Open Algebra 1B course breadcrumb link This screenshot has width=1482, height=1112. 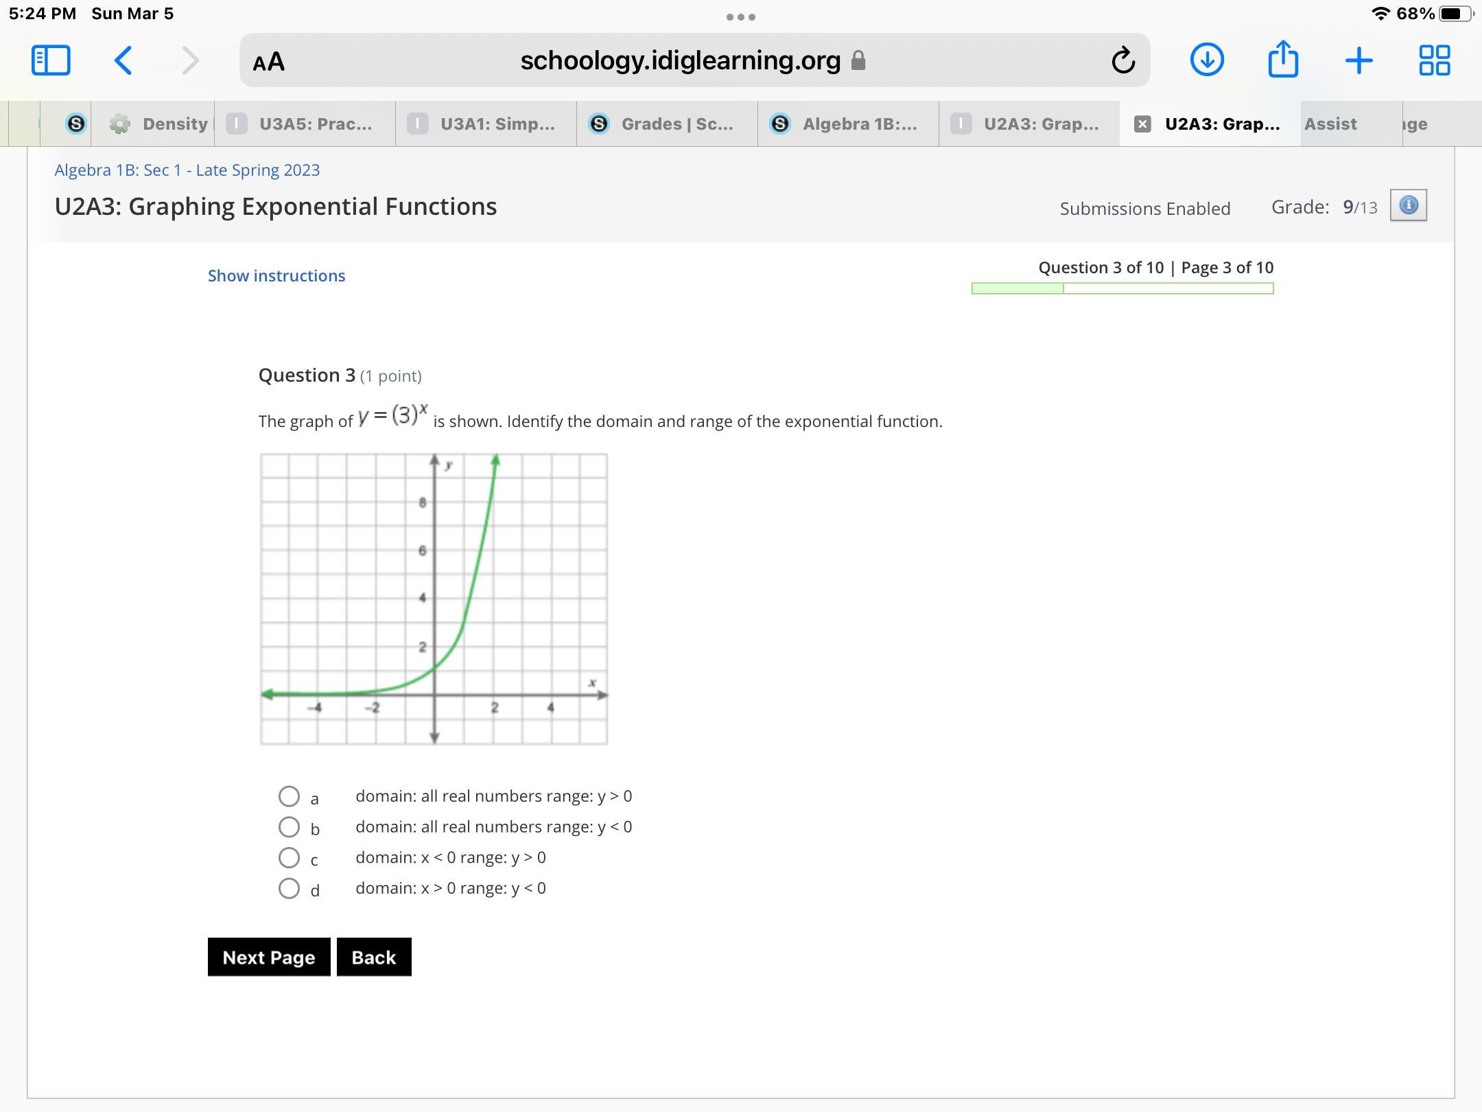(187, 170)
